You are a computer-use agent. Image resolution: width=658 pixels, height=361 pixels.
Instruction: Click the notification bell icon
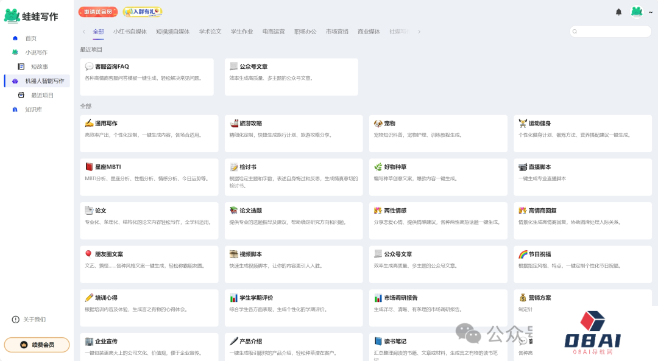[x=618, y=12]
